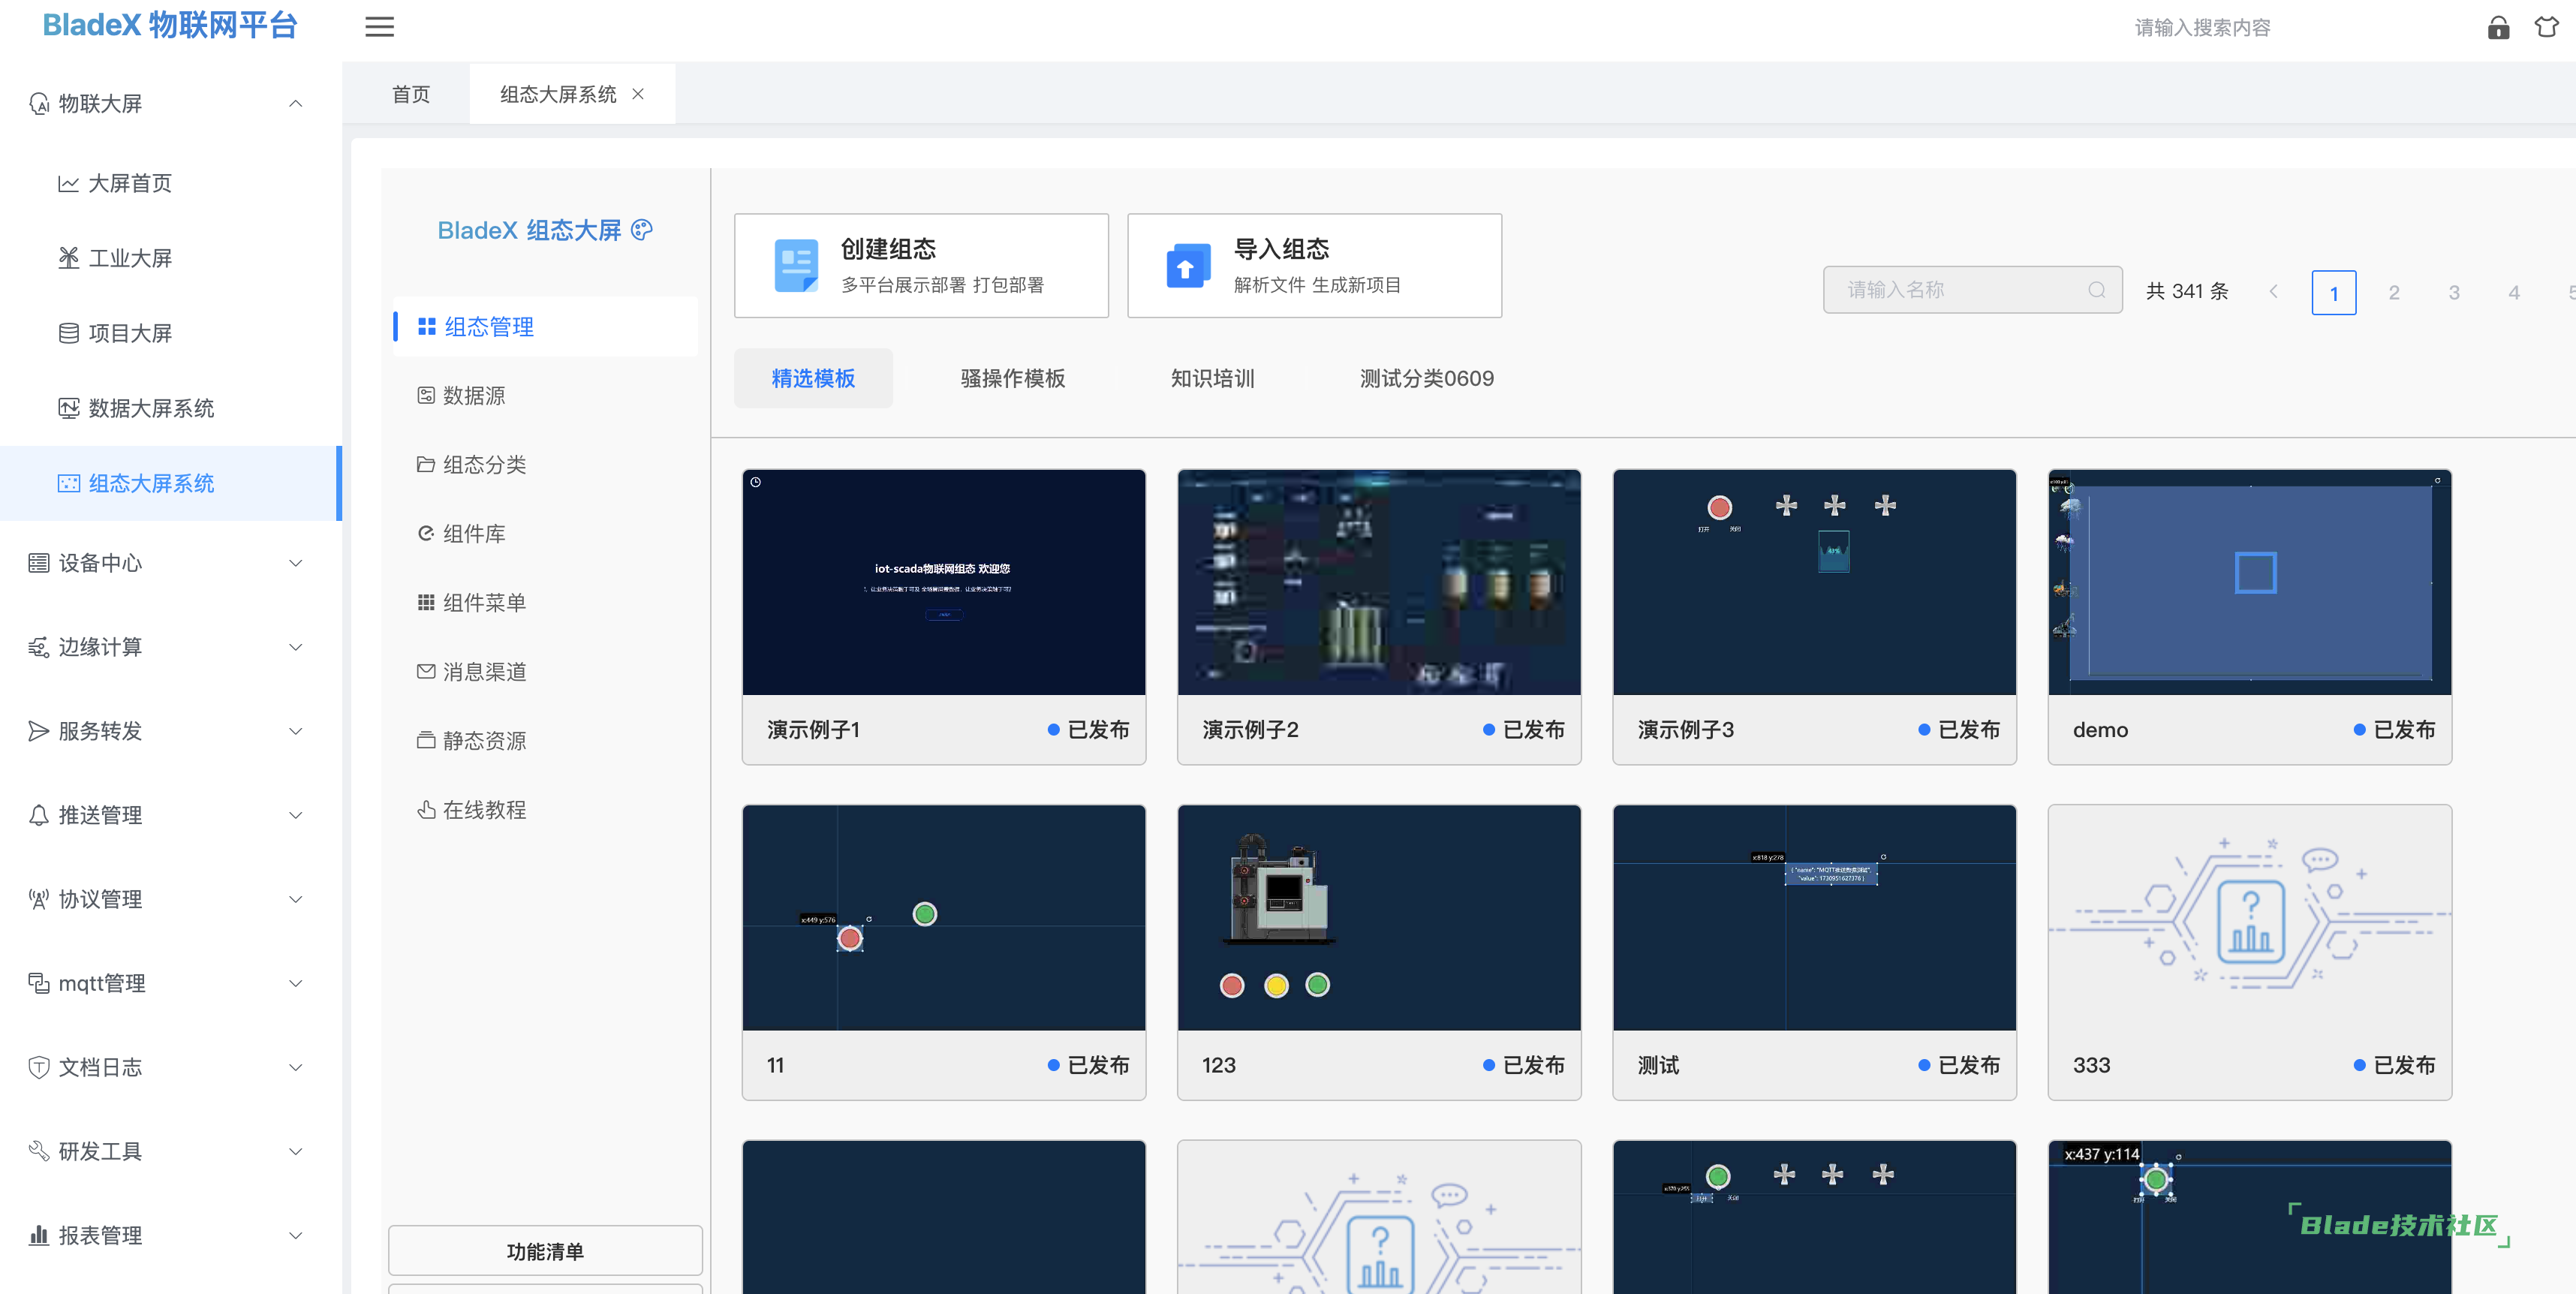
Task: Click 已发布 status on demo card
Action: point(2395,730)
